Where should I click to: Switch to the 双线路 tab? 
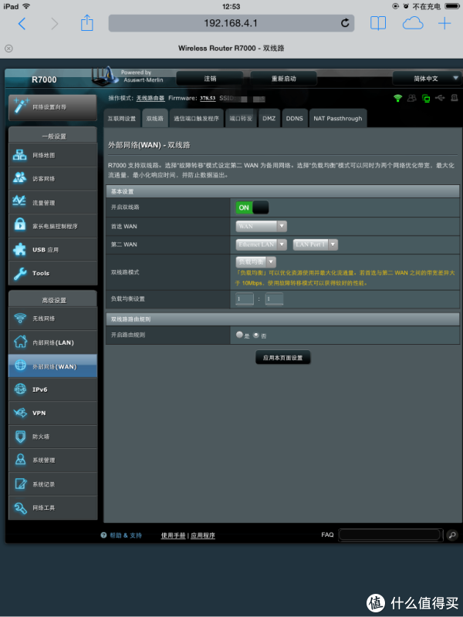[155, 119]
